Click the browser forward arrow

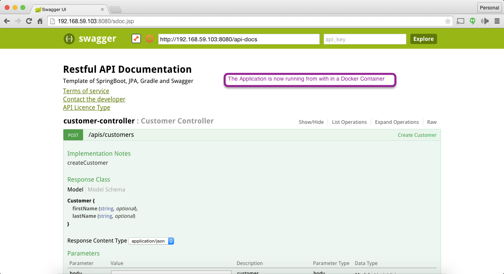18,21
